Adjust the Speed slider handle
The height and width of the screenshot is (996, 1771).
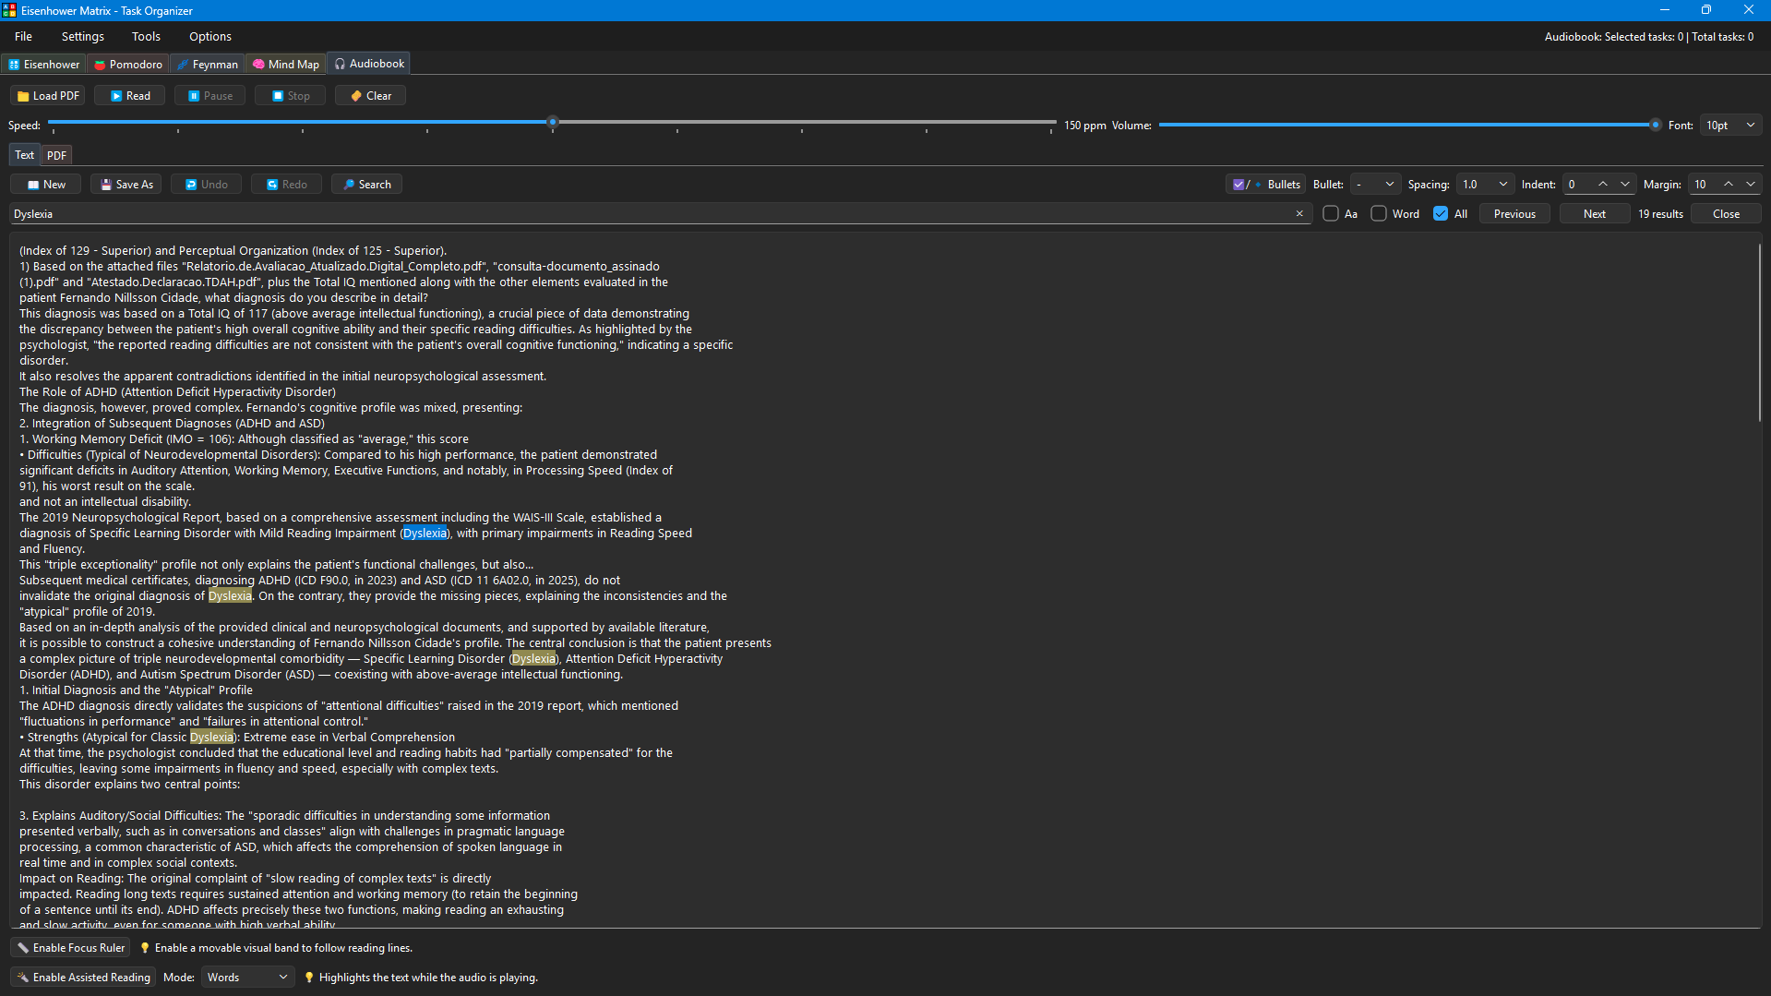553,122
